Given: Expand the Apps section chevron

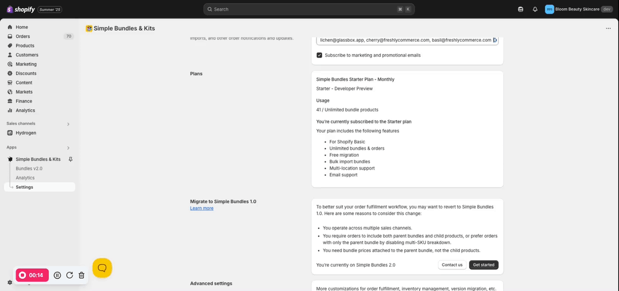Looking at the screenshot, I should pos(68,148).
